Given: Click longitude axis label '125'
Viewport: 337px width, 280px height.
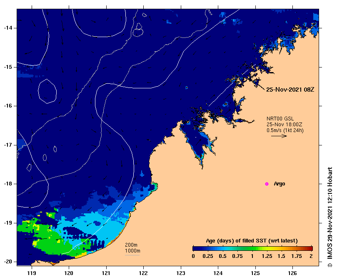Looking at the screenshot, I should [255, 273].
